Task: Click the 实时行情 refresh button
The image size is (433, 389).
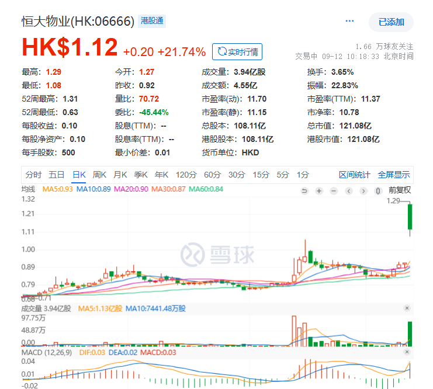Action: [x=237, y=51]
